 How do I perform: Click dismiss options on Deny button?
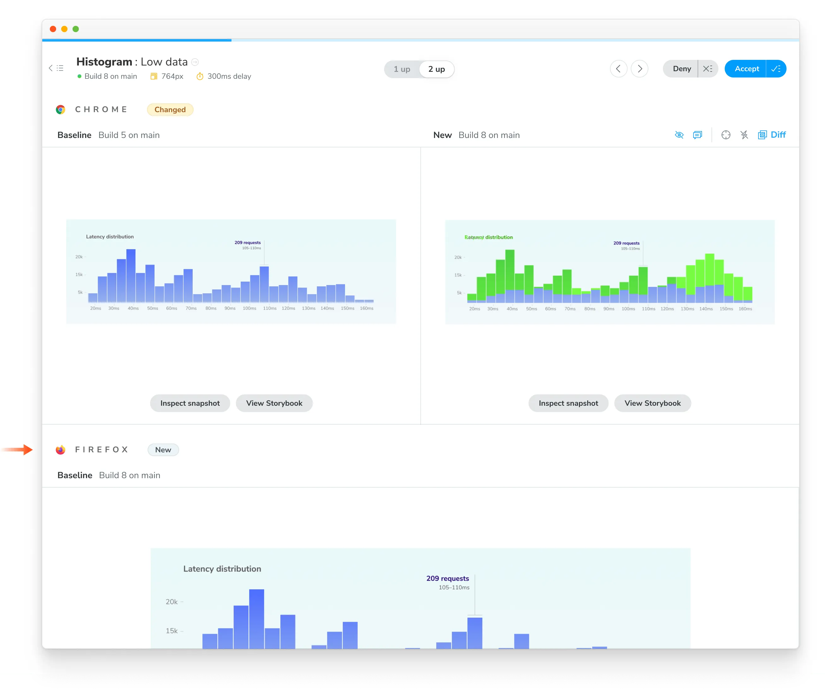[x=707, y=68]
